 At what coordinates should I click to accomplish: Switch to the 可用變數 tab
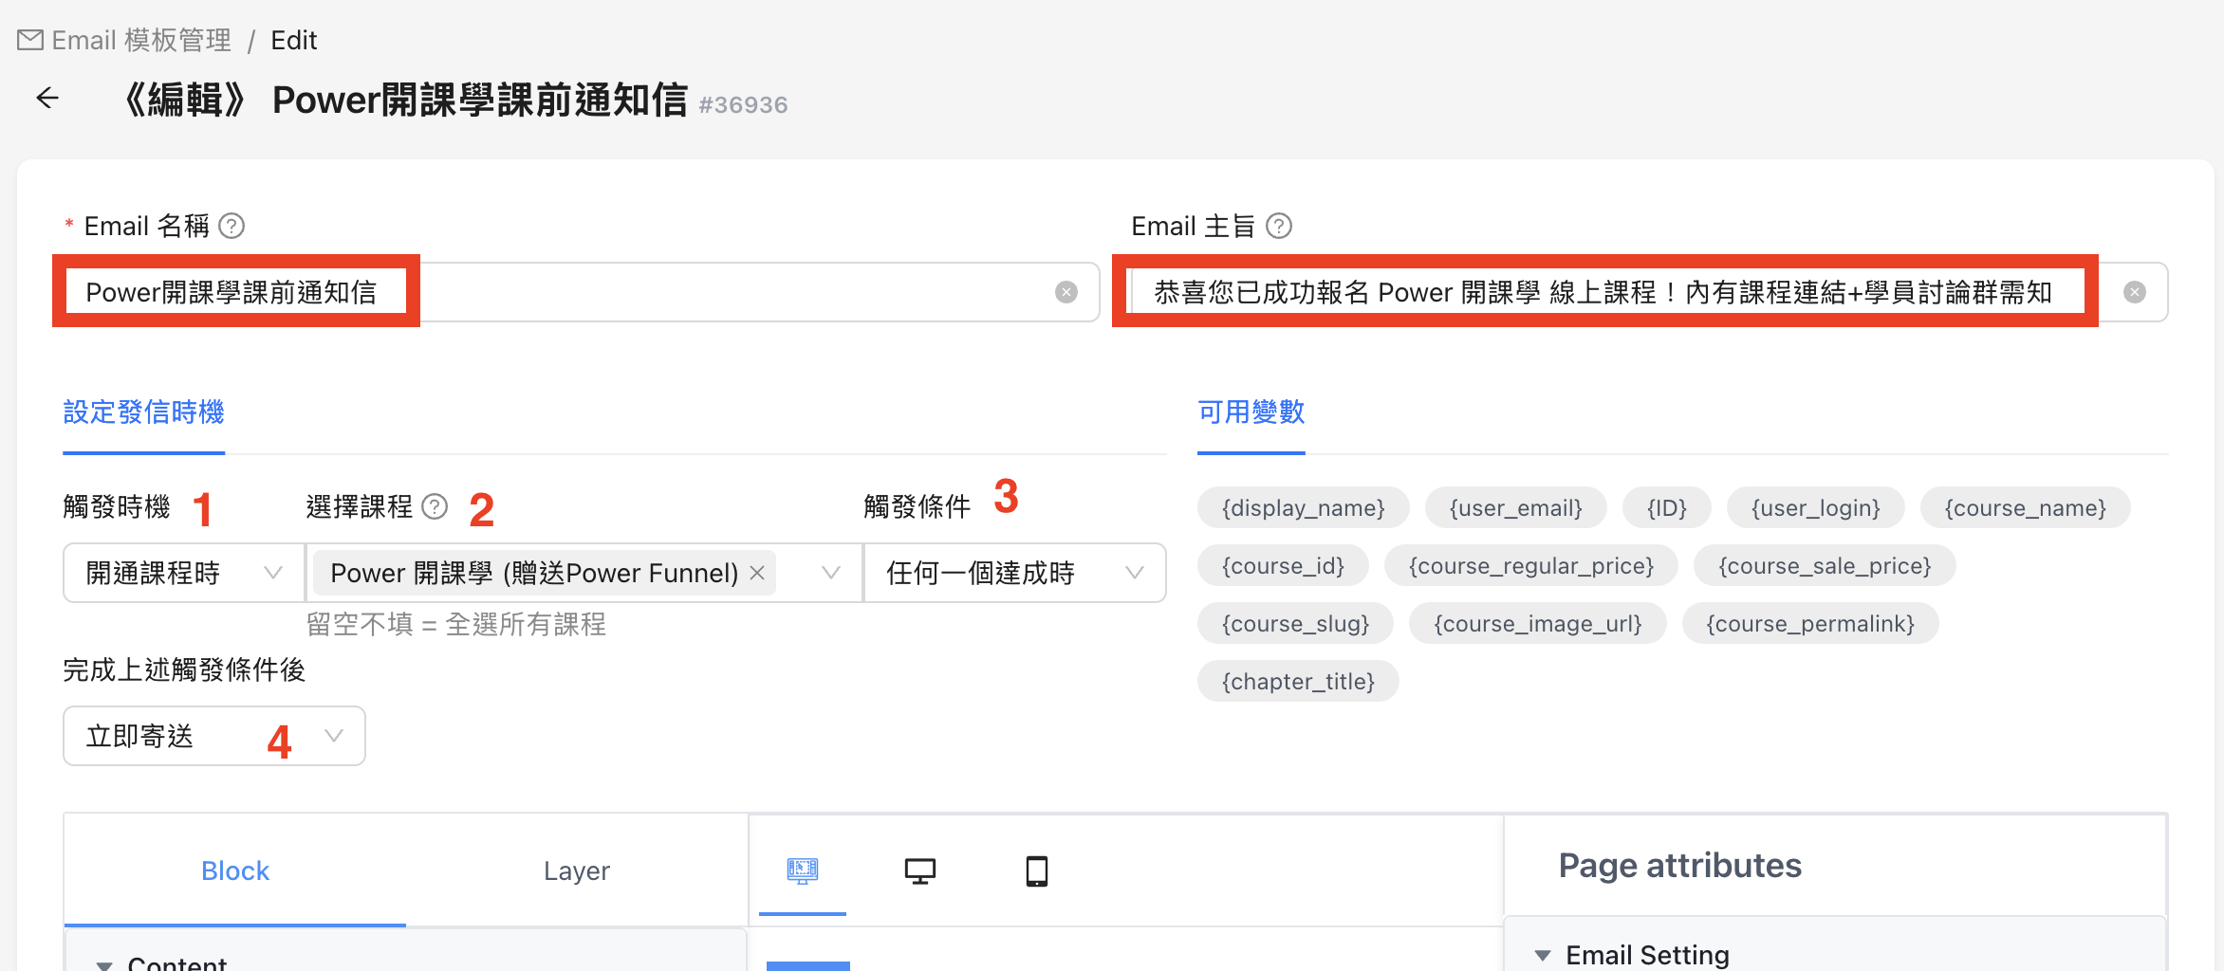pos(1251,413)
